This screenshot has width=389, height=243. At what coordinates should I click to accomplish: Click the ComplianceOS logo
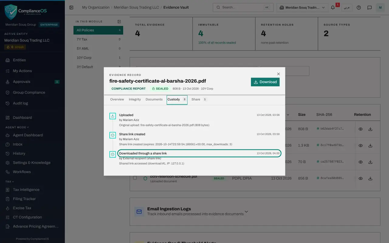(x=26, y=12)
